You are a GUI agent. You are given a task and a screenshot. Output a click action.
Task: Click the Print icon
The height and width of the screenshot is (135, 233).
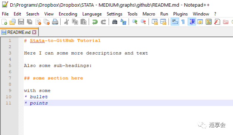[x=55, y=22]
